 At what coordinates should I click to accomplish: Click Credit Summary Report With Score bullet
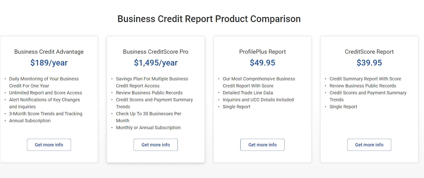(x=365, y=79)
